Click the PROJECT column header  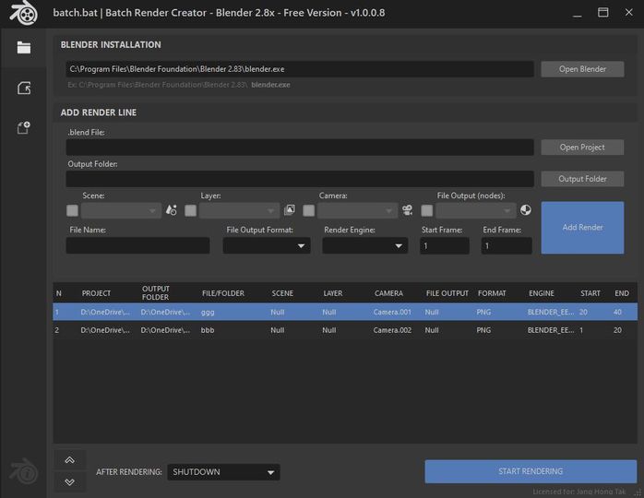96,293
